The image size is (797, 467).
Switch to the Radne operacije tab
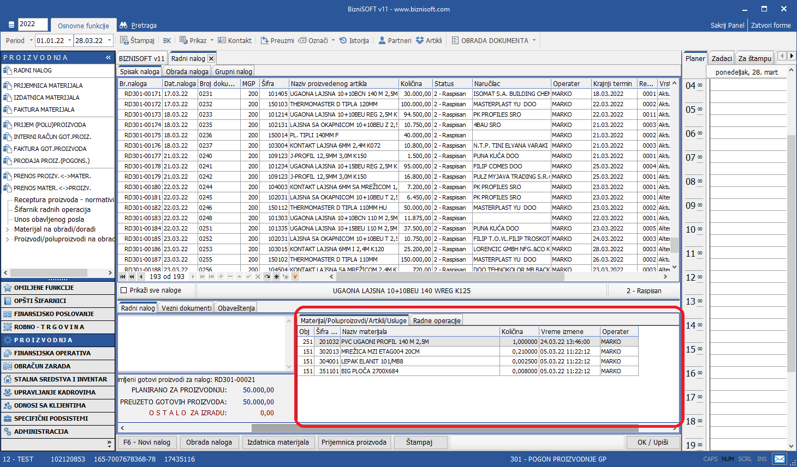(437, 320)
